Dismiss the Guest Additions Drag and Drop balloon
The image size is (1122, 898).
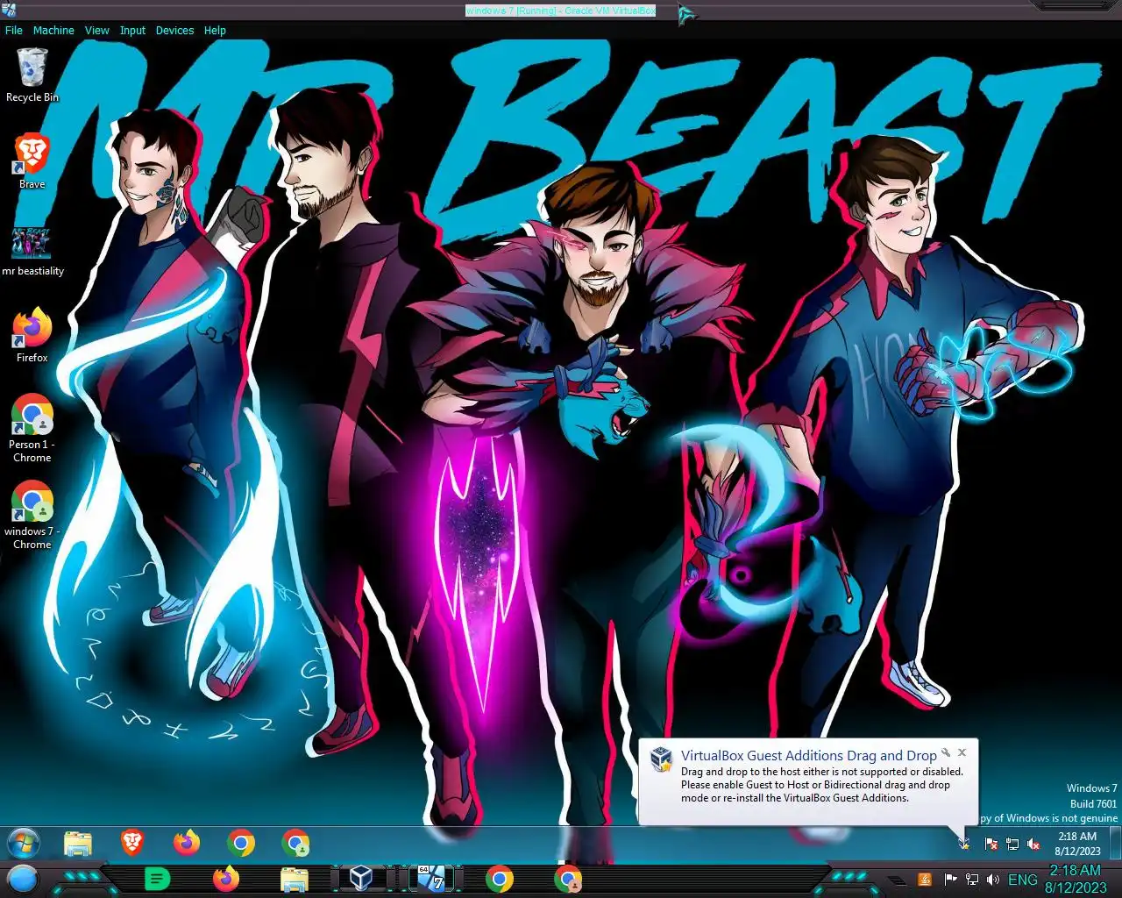point(962,752)
